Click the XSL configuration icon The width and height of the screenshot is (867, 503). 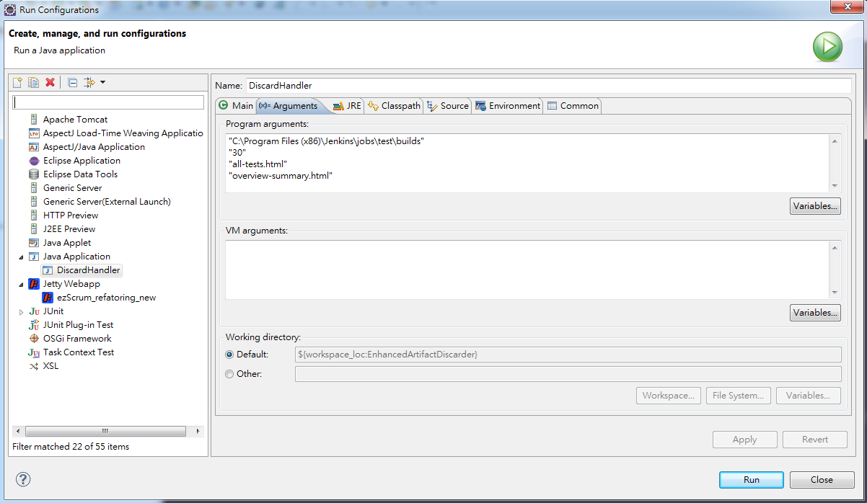(34, 366)
